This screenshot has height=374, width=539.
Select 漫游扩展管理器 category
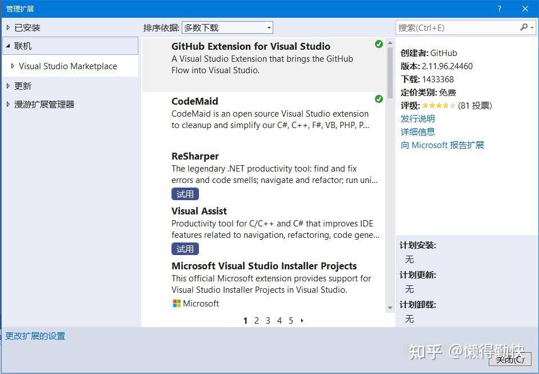pyautogui.click(x=44, y=104)
